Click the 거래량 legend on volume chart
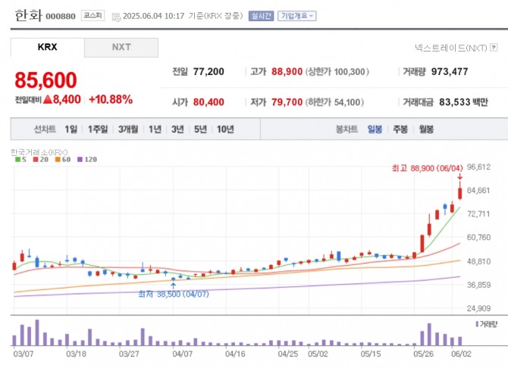The width and height of the screenshot is (508, 368). coord(486,324)
